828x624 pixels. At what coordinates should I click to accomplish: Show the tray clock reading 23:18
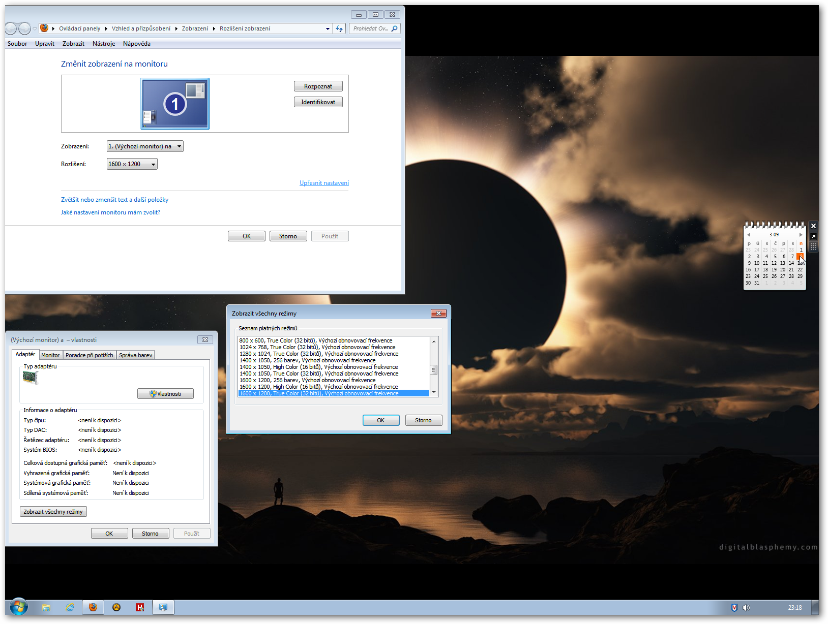point(795,608)
